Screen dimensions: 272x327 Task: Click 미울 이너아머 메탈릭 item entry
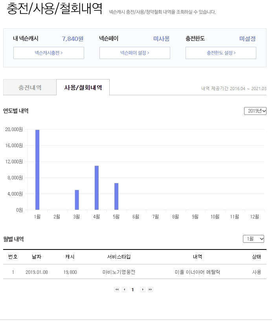point(197,272)
